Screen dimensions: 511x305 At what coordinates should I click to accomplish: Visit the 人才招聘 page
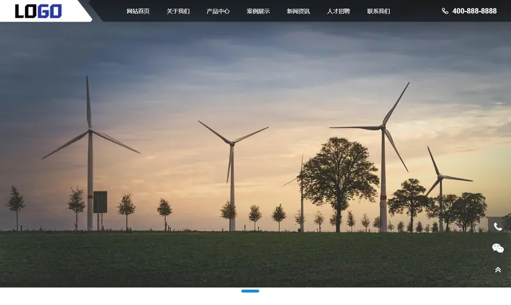339,11
